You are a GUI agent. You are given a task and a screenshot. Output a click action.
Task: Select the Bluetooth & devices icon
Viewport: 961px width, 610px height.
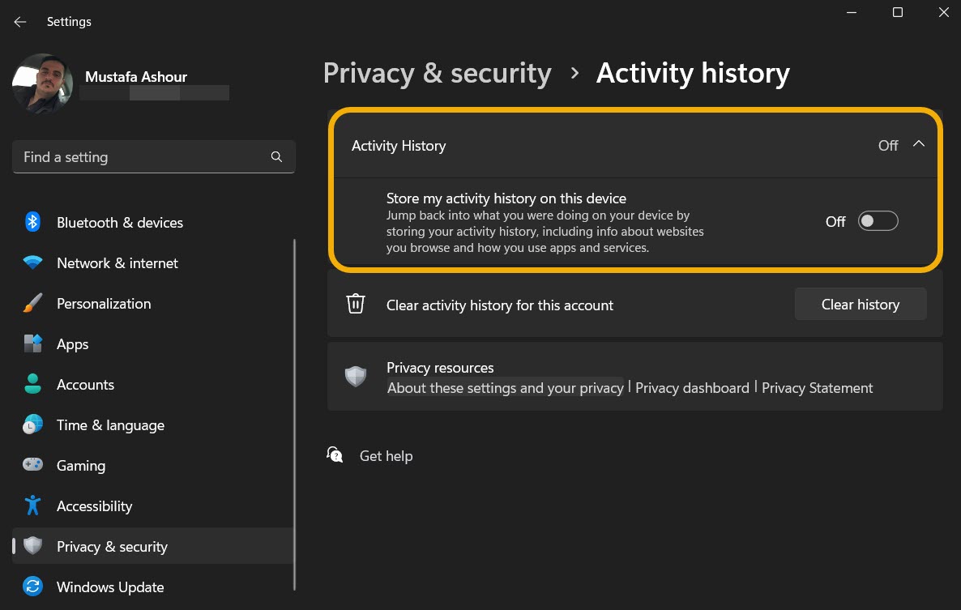click(32, 222)
